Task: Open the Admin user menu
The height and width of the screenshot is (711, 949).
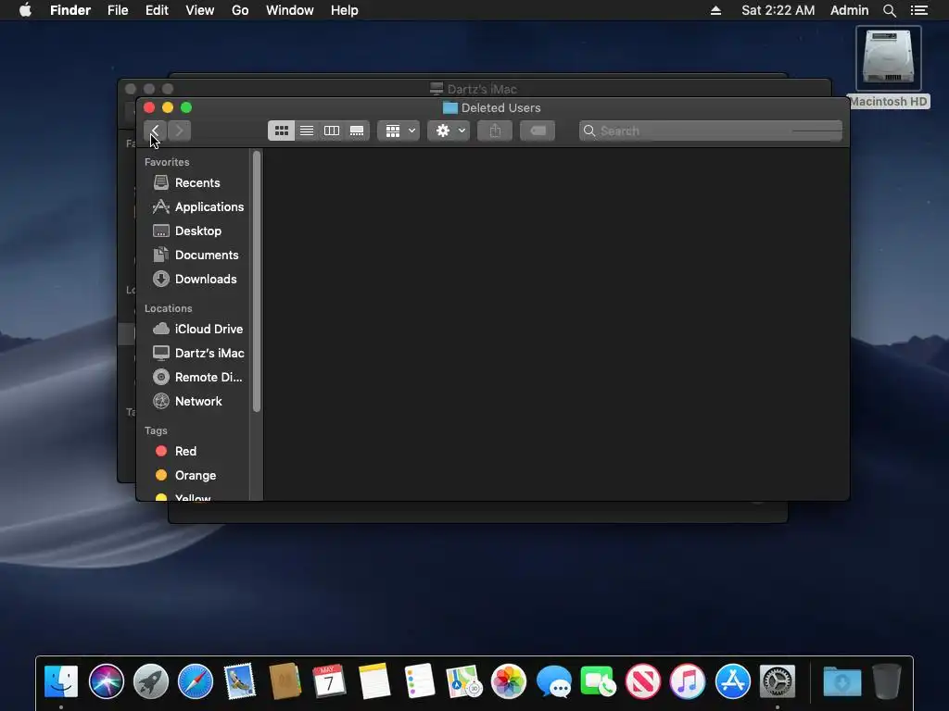Action: [x=849, y=10]
